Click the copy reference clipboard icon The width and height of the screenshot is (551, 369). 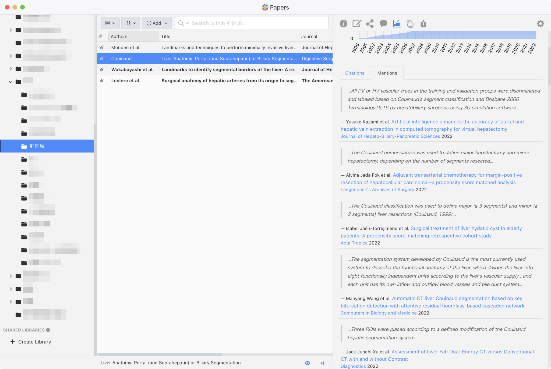click(x=410, y=24)
